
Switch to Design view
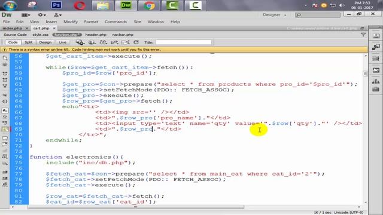(x=45, y=42)
